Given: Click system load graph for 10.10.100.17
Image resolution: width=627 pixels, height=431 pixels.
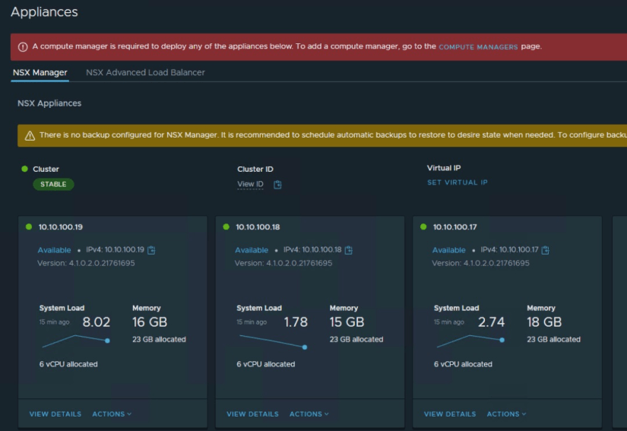Looking at the screenshot, I should 470,341.
